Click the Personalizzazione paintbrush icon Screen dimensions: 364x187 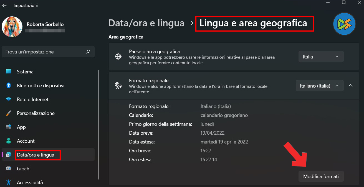click(x=9, y=113)
